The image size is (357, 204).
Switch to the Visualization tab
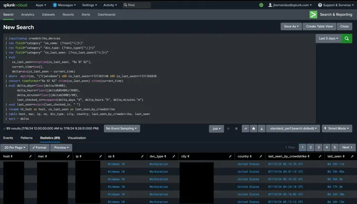77,138
